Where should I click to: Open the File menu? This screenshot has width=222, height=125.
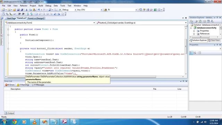tap(3, 6)
